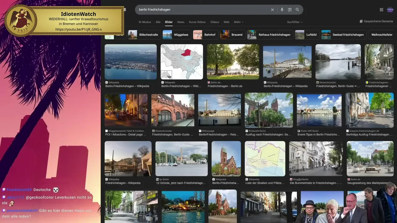Viewport: 397px width, 223px height.
Task: Open Google Lens image search icon
Action: tap(290, 10)
